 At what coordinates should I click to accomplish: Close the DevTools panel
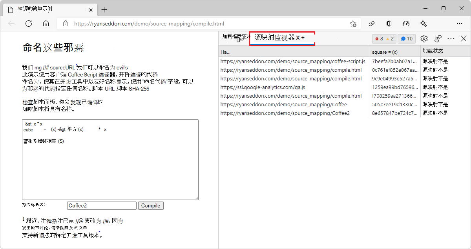[x=464, y=38]
